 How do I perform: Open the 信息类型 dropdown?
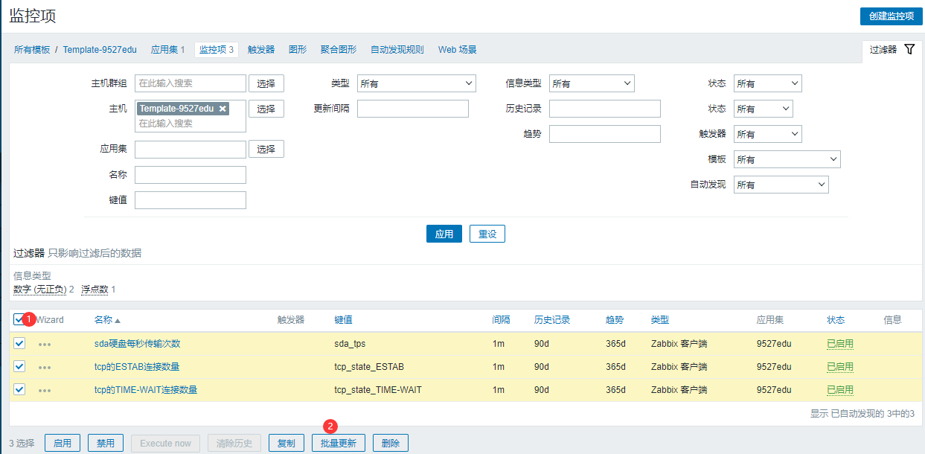[x=592, y=83]
